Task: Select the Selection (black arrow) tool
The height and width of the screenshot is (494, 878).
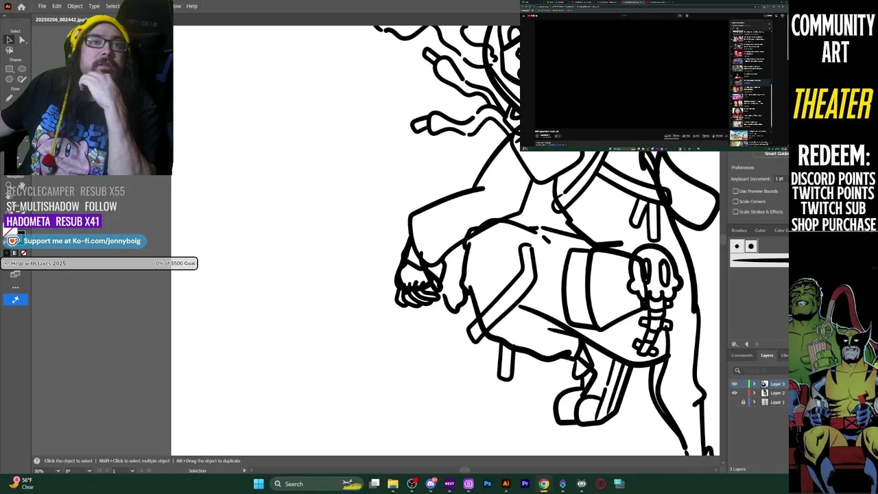Action: click(x=9, y=40)
